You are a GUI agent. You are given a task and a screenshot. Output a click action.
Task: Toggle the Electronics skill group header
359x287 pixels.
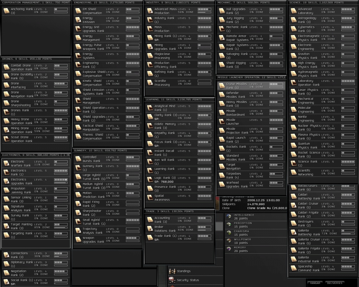click(x=36, y=155)
